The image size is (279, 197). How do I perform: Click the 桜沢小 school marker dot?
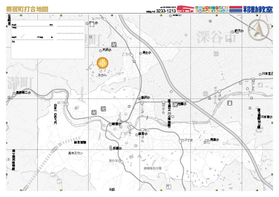pos(139,98)
